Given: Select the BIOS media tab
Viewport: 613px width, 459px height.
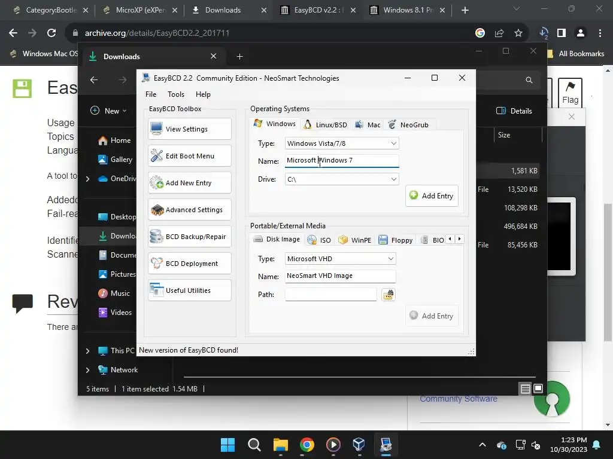Looking at the screenshot, I should 432,240.
